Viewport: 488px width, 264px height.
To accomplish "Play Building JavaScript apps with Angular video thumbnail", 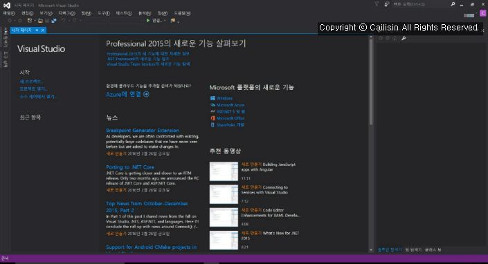I will [224, 171].
